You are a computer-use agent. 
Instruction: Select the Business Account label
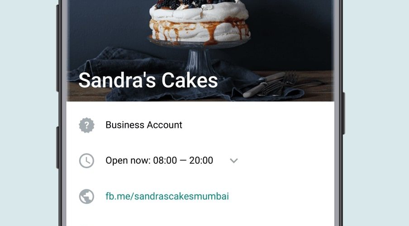(x=144, y=125)
